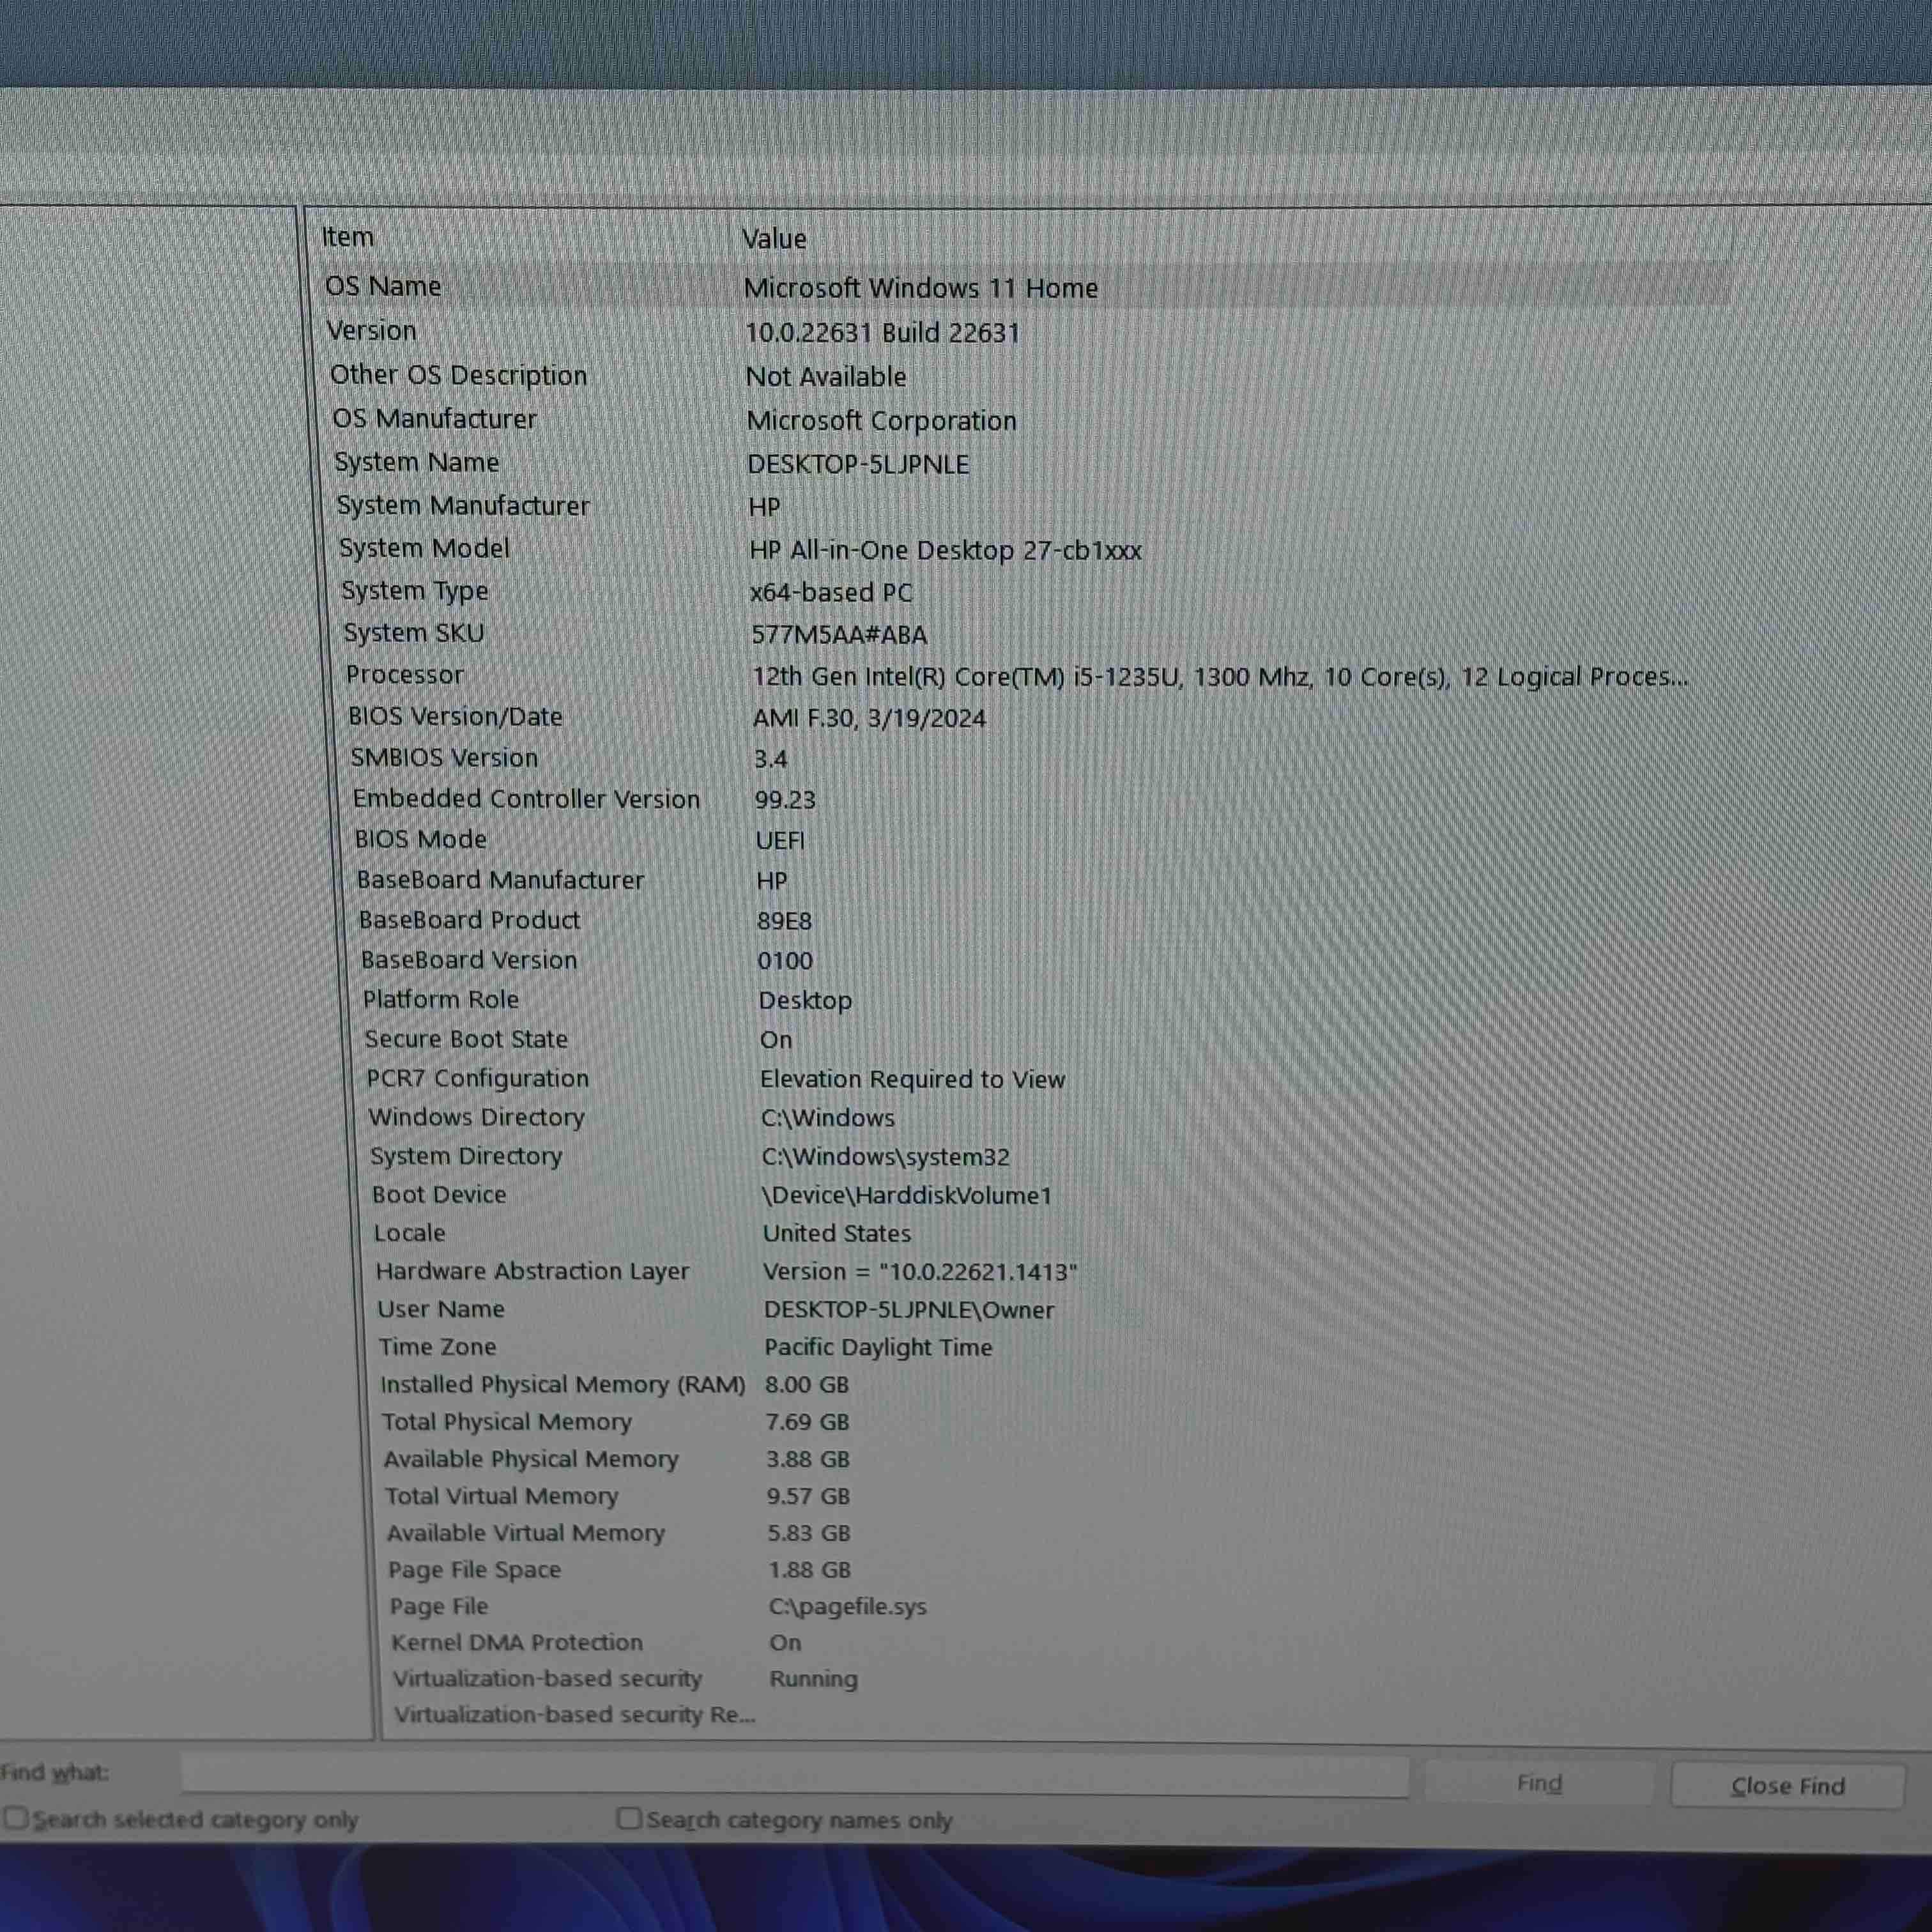Tick 'Search category names only' checkbox
The width and height of the screenshot is (1932, 1932).
[629, 1818]
